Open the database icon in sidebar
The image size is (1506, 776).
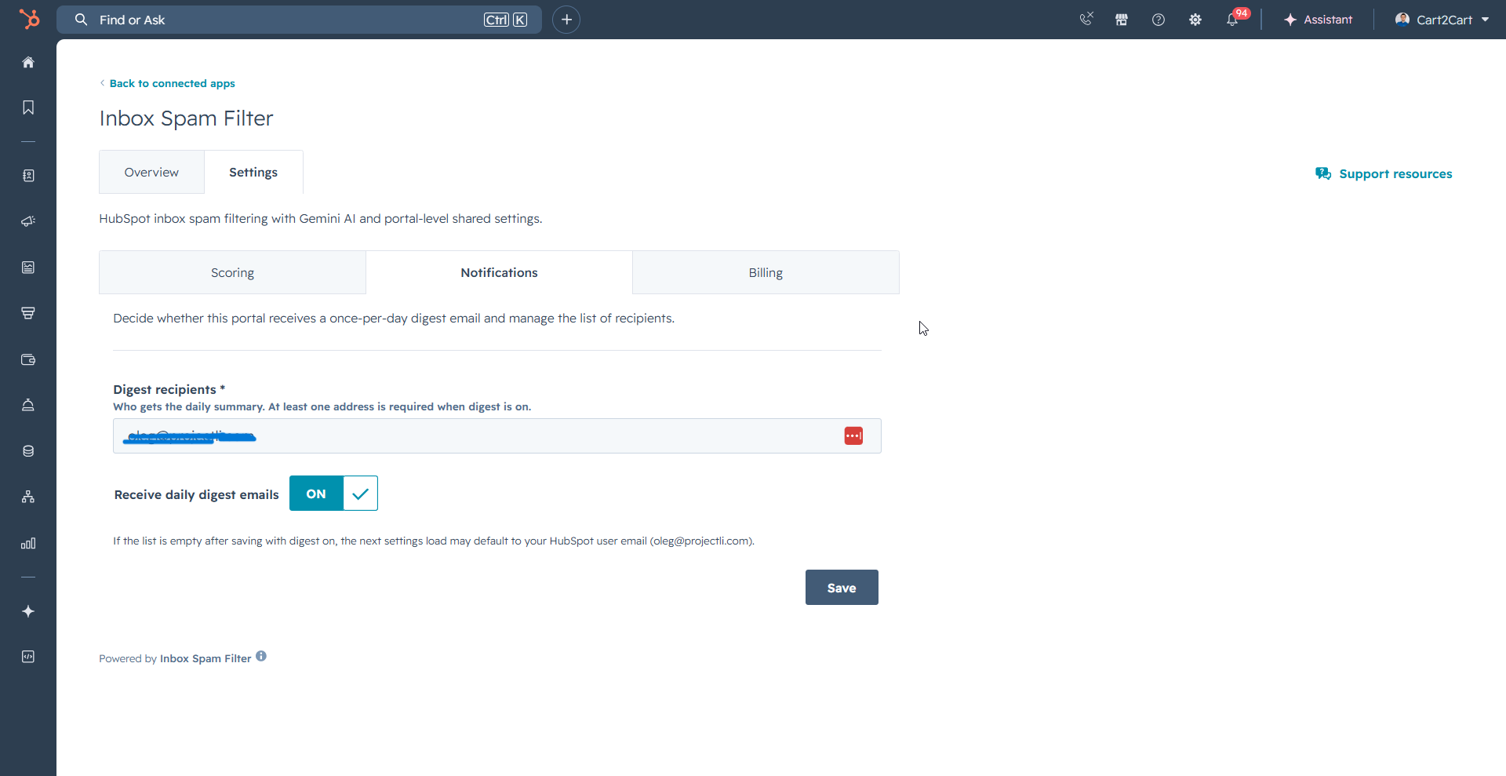[28, 451]
